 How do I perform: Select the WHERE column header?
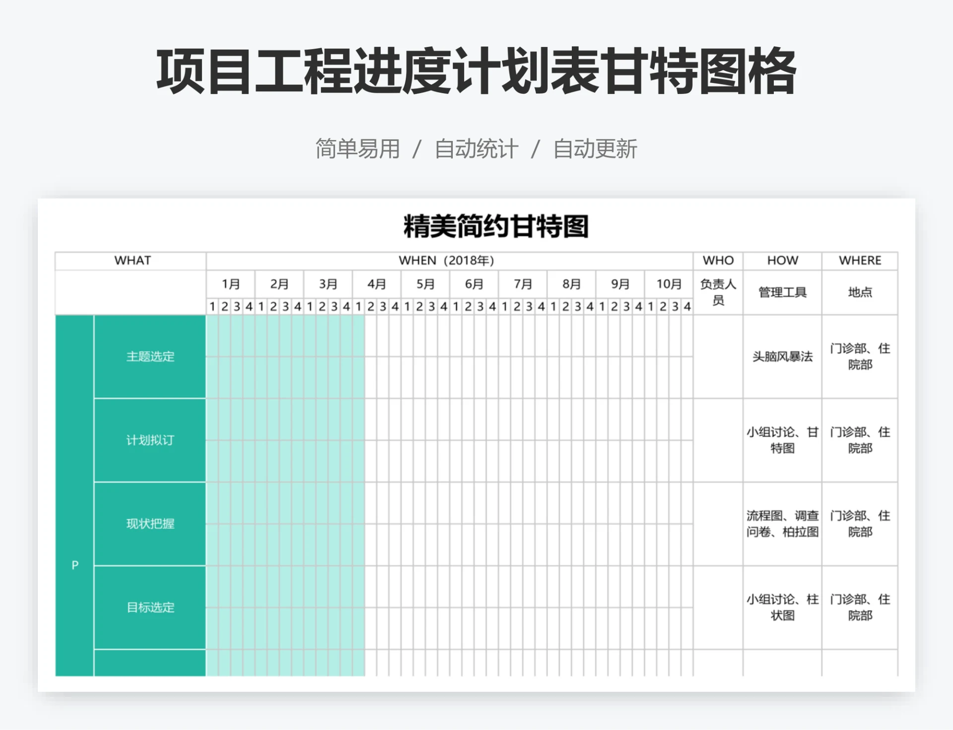(860, 261)
